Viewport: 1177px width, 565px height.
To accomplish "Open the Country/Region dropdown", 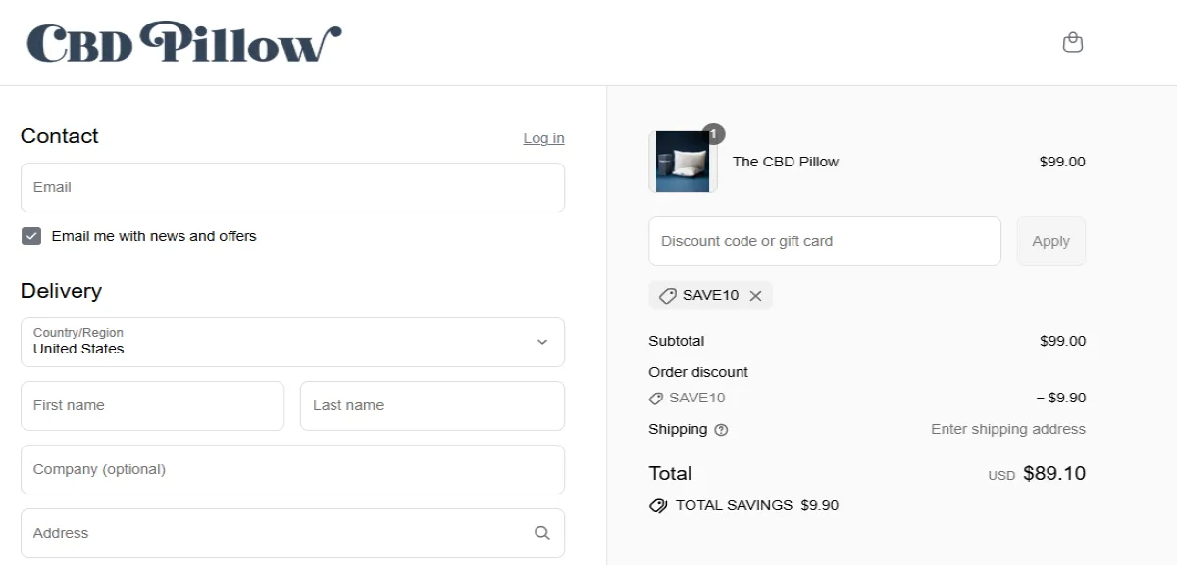I will point(292,342).
